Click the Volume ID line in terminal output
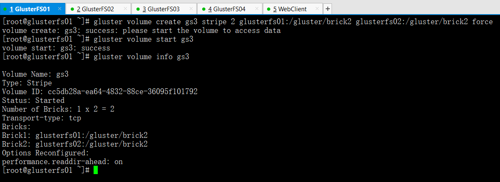Image resolution: width=500 pixels, height=182 pixels. [100, 92]
